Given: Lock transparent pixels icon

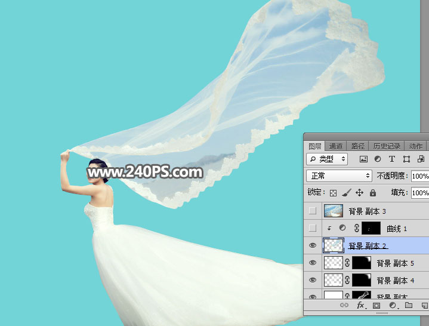Looking at the screenshot, I should coord(333,193).
